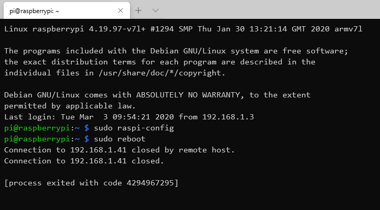Click the 192.168.1.41 closed by remote host line
Viewport: 380px width, 210px height.
(120, 150)
